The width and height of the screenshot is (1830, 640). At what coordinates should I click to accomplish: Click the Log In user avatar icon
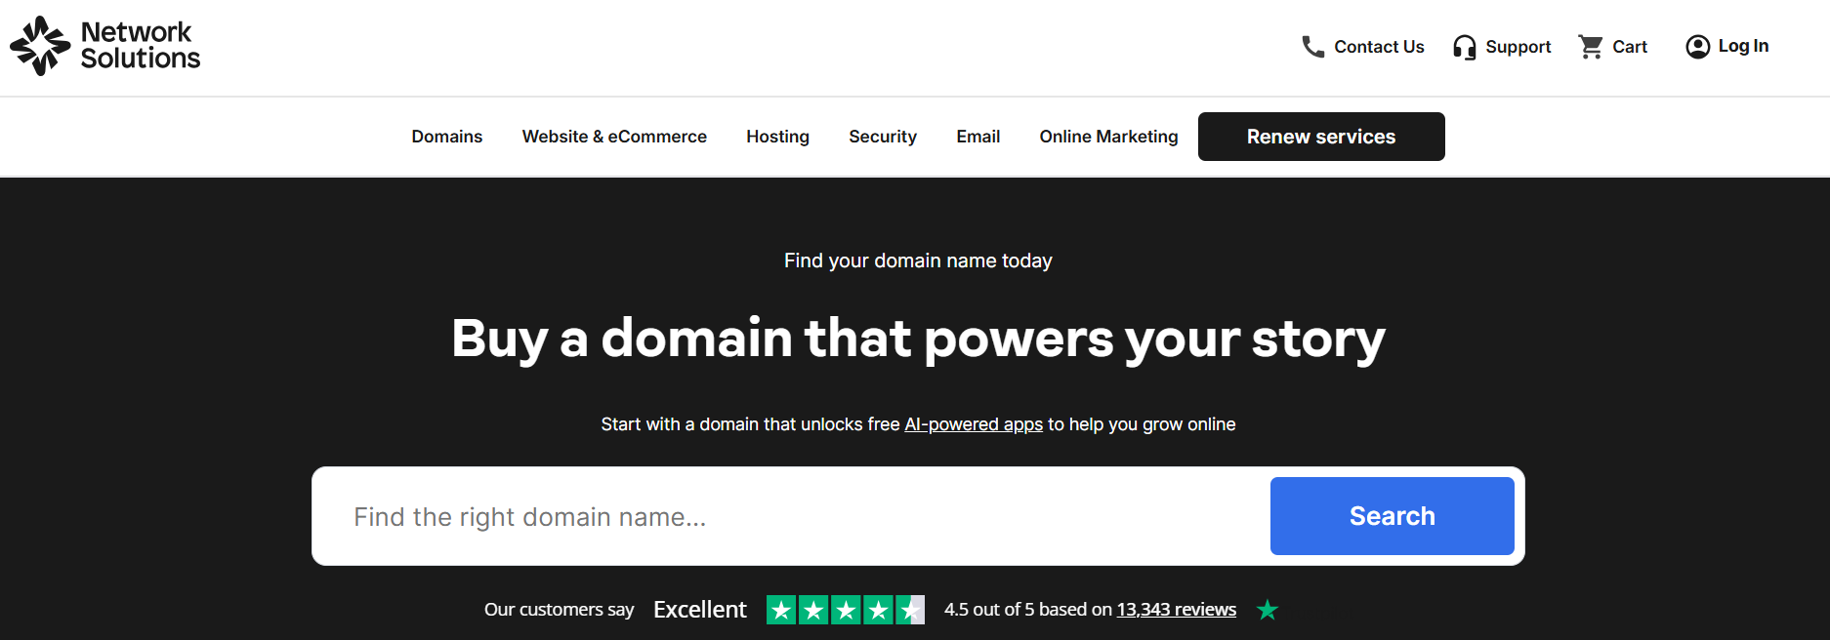(1698, 47)
